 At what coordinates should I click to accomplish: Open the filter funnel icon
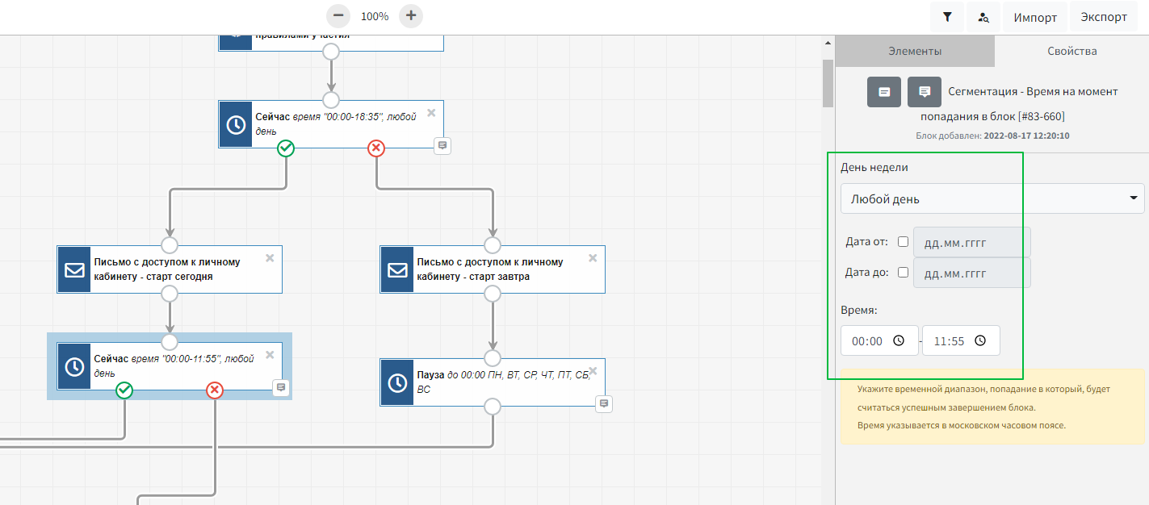tap(947, 17)
